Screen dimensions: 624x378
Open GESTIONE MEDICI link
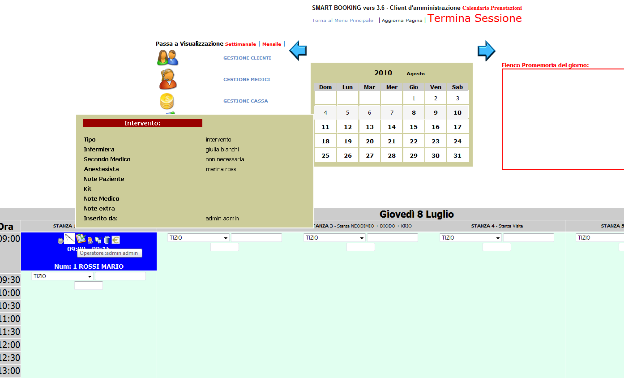(247, 80)
